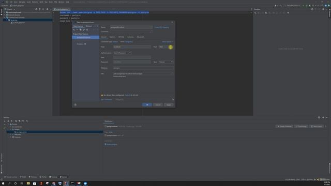This screenshot has height=186, width=331.
Task: Click the locate file target icon in the Project panel
Action: coord(36,9)
